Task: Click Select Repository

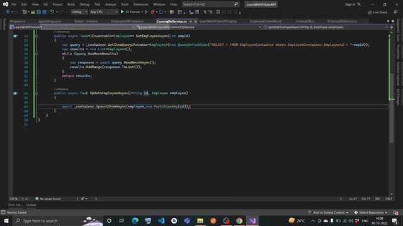Action: 371,212
